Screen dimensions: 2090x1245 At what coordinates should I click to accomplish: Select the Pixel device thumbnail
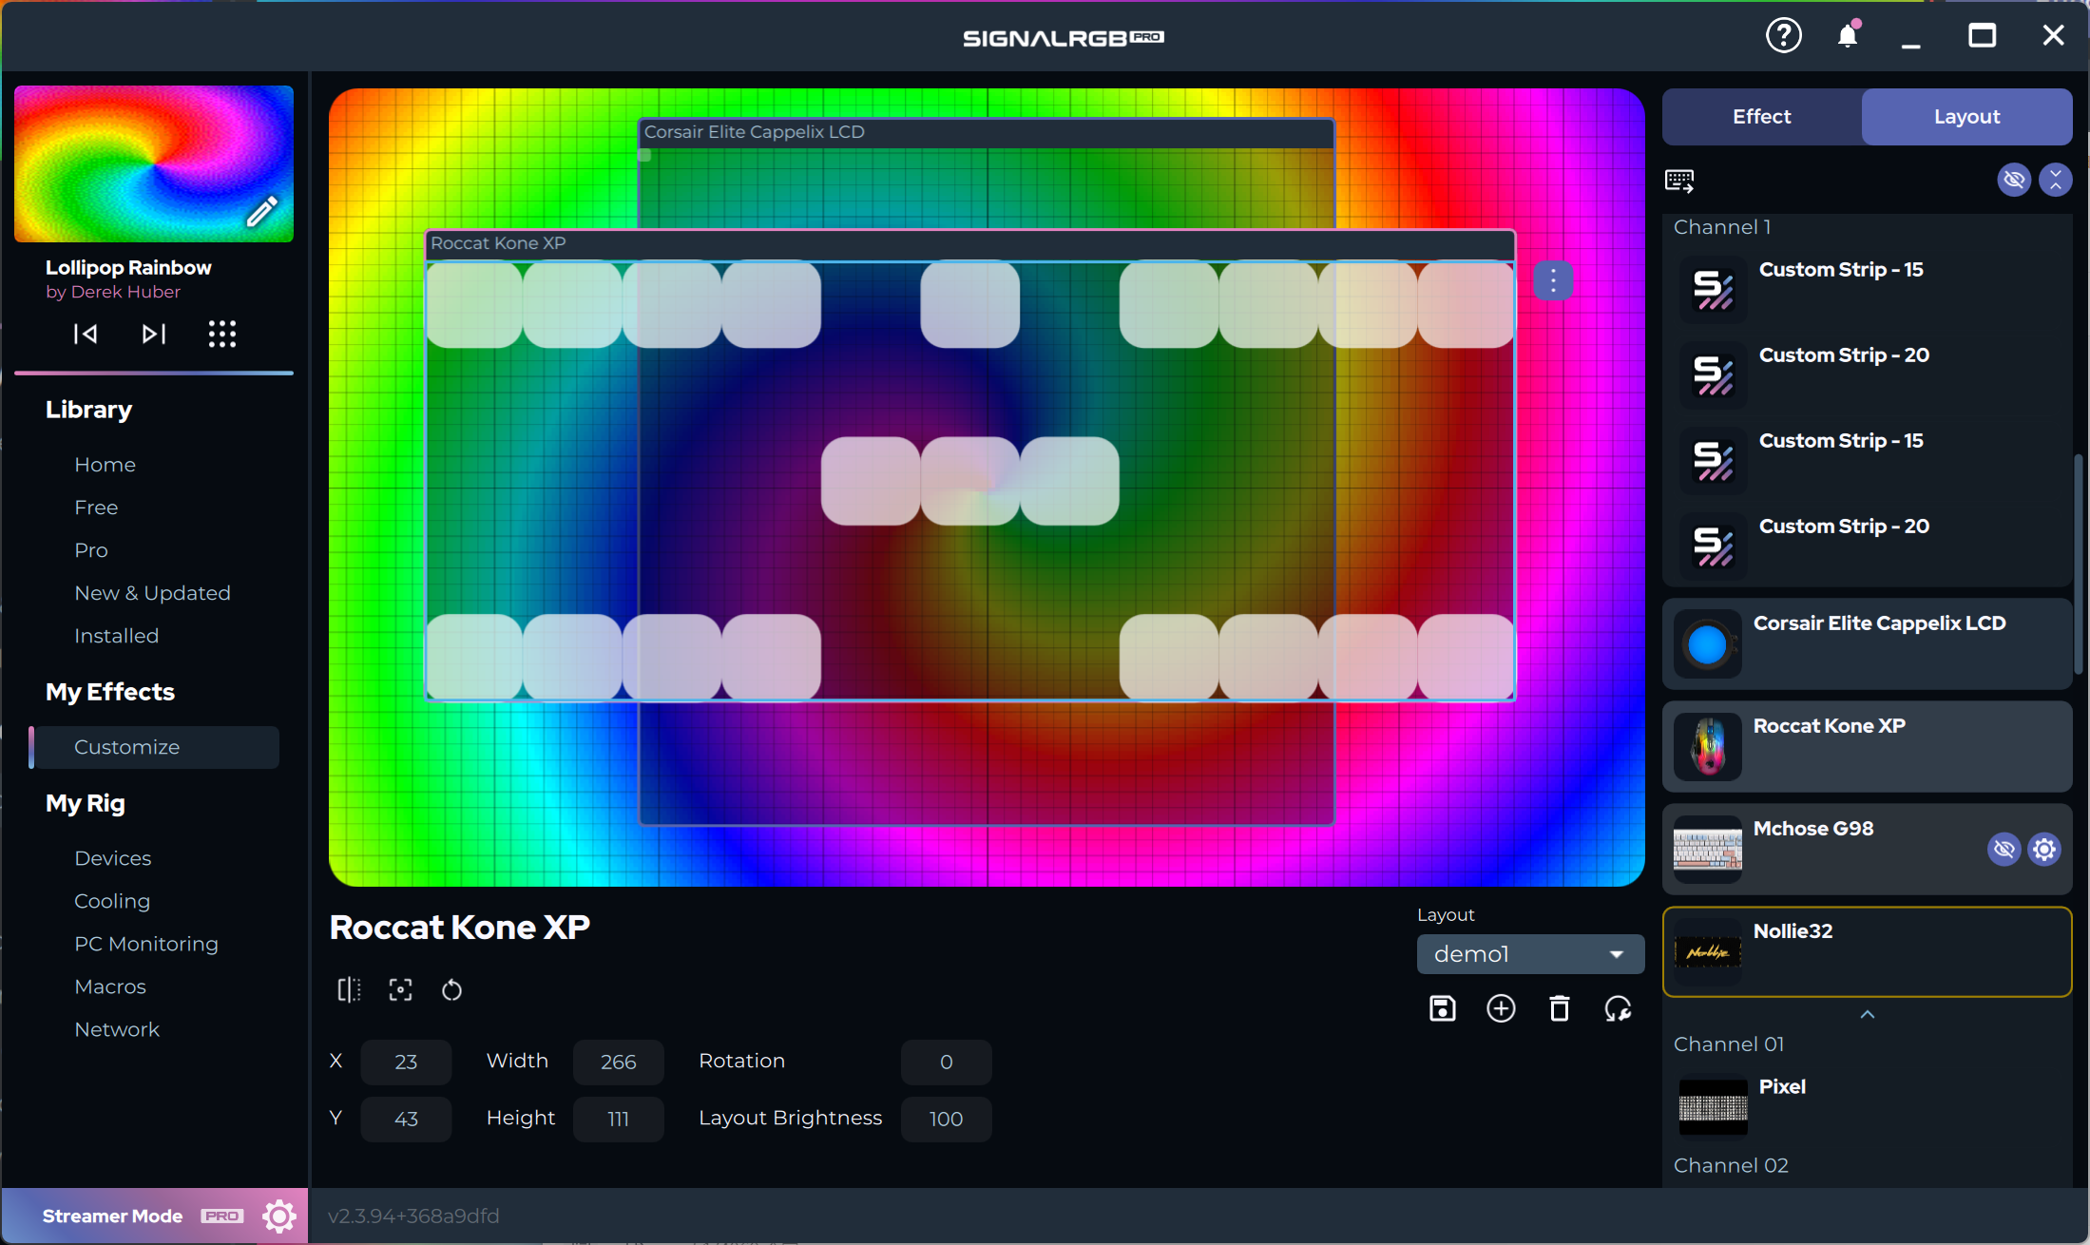point(1713,1107)
